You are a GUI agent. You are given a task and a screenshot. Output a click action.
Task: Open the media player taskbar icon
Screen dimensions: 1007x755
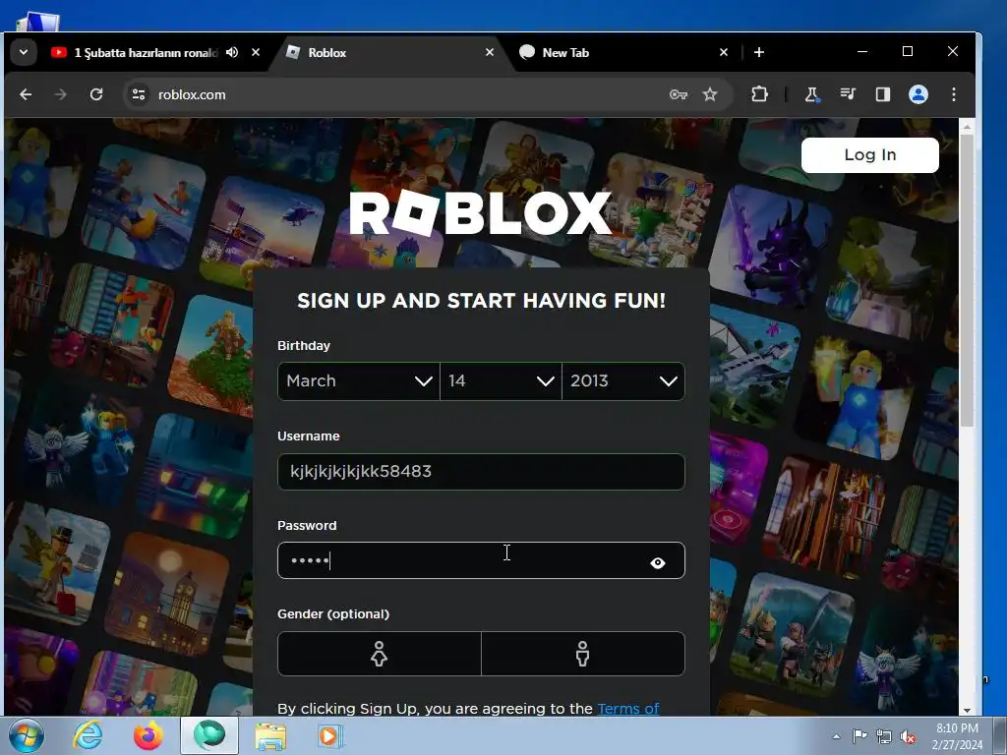click(x=330, y=735)
